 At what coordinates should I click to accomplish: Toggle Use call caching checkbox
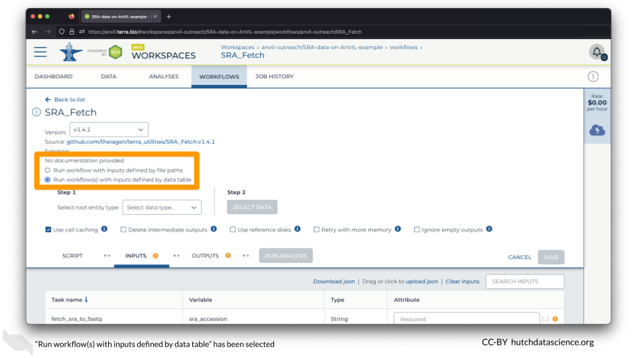pyautogui.click(x=48, y=230)
